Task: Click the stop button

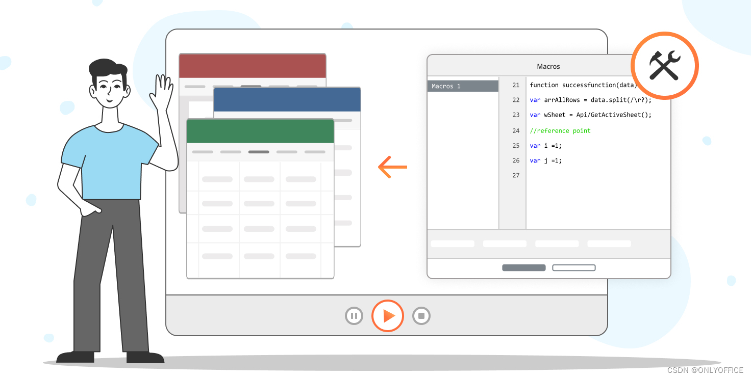Action: (x=421, y=316)
